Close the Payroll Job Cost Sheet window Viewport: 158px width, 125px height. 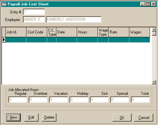[x=154, y=4]
